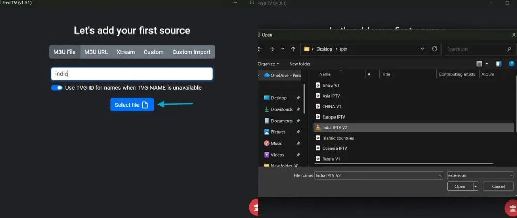The width and height of the screenshot is (517, 218).
Task: Click the Select file button
Action: click(132, 105)
